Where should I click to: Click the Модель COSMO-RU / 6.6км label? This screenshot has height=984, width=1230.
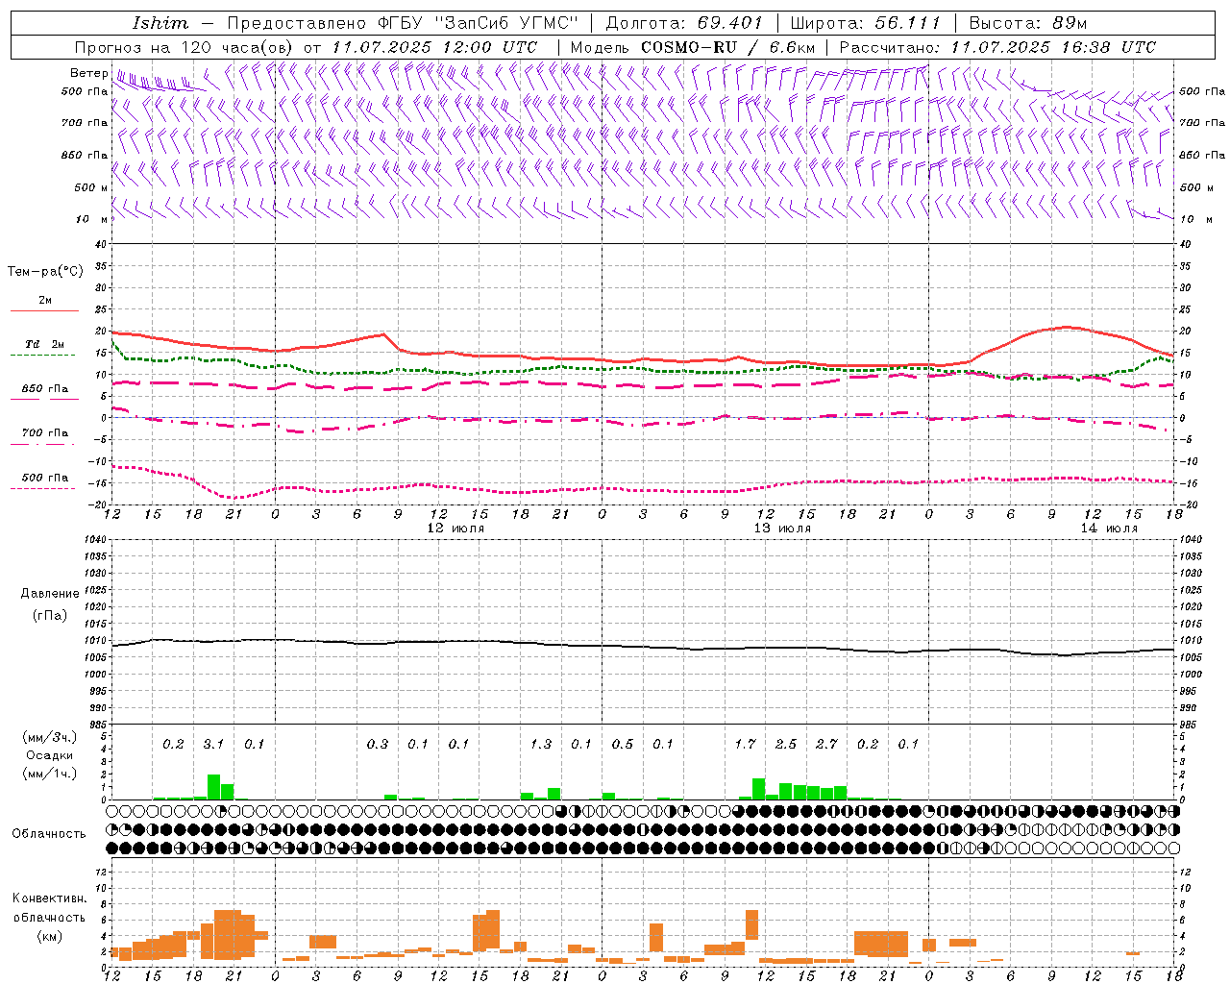click(x=692, y=47)
